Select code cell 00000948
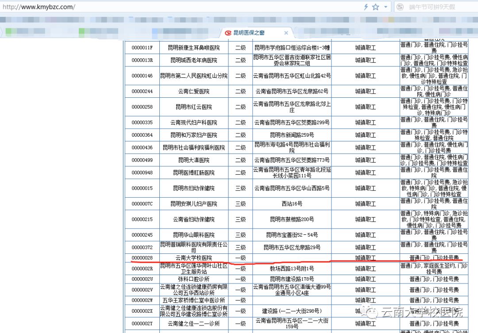Image resolution: width=478 pixels, height=333 pixels. click(x=142, y=172)
